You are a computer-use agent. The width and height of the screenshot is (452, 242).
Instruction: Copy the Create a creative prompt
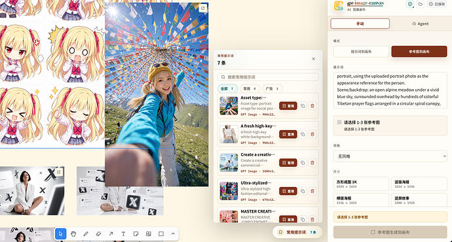pos(303,163)
